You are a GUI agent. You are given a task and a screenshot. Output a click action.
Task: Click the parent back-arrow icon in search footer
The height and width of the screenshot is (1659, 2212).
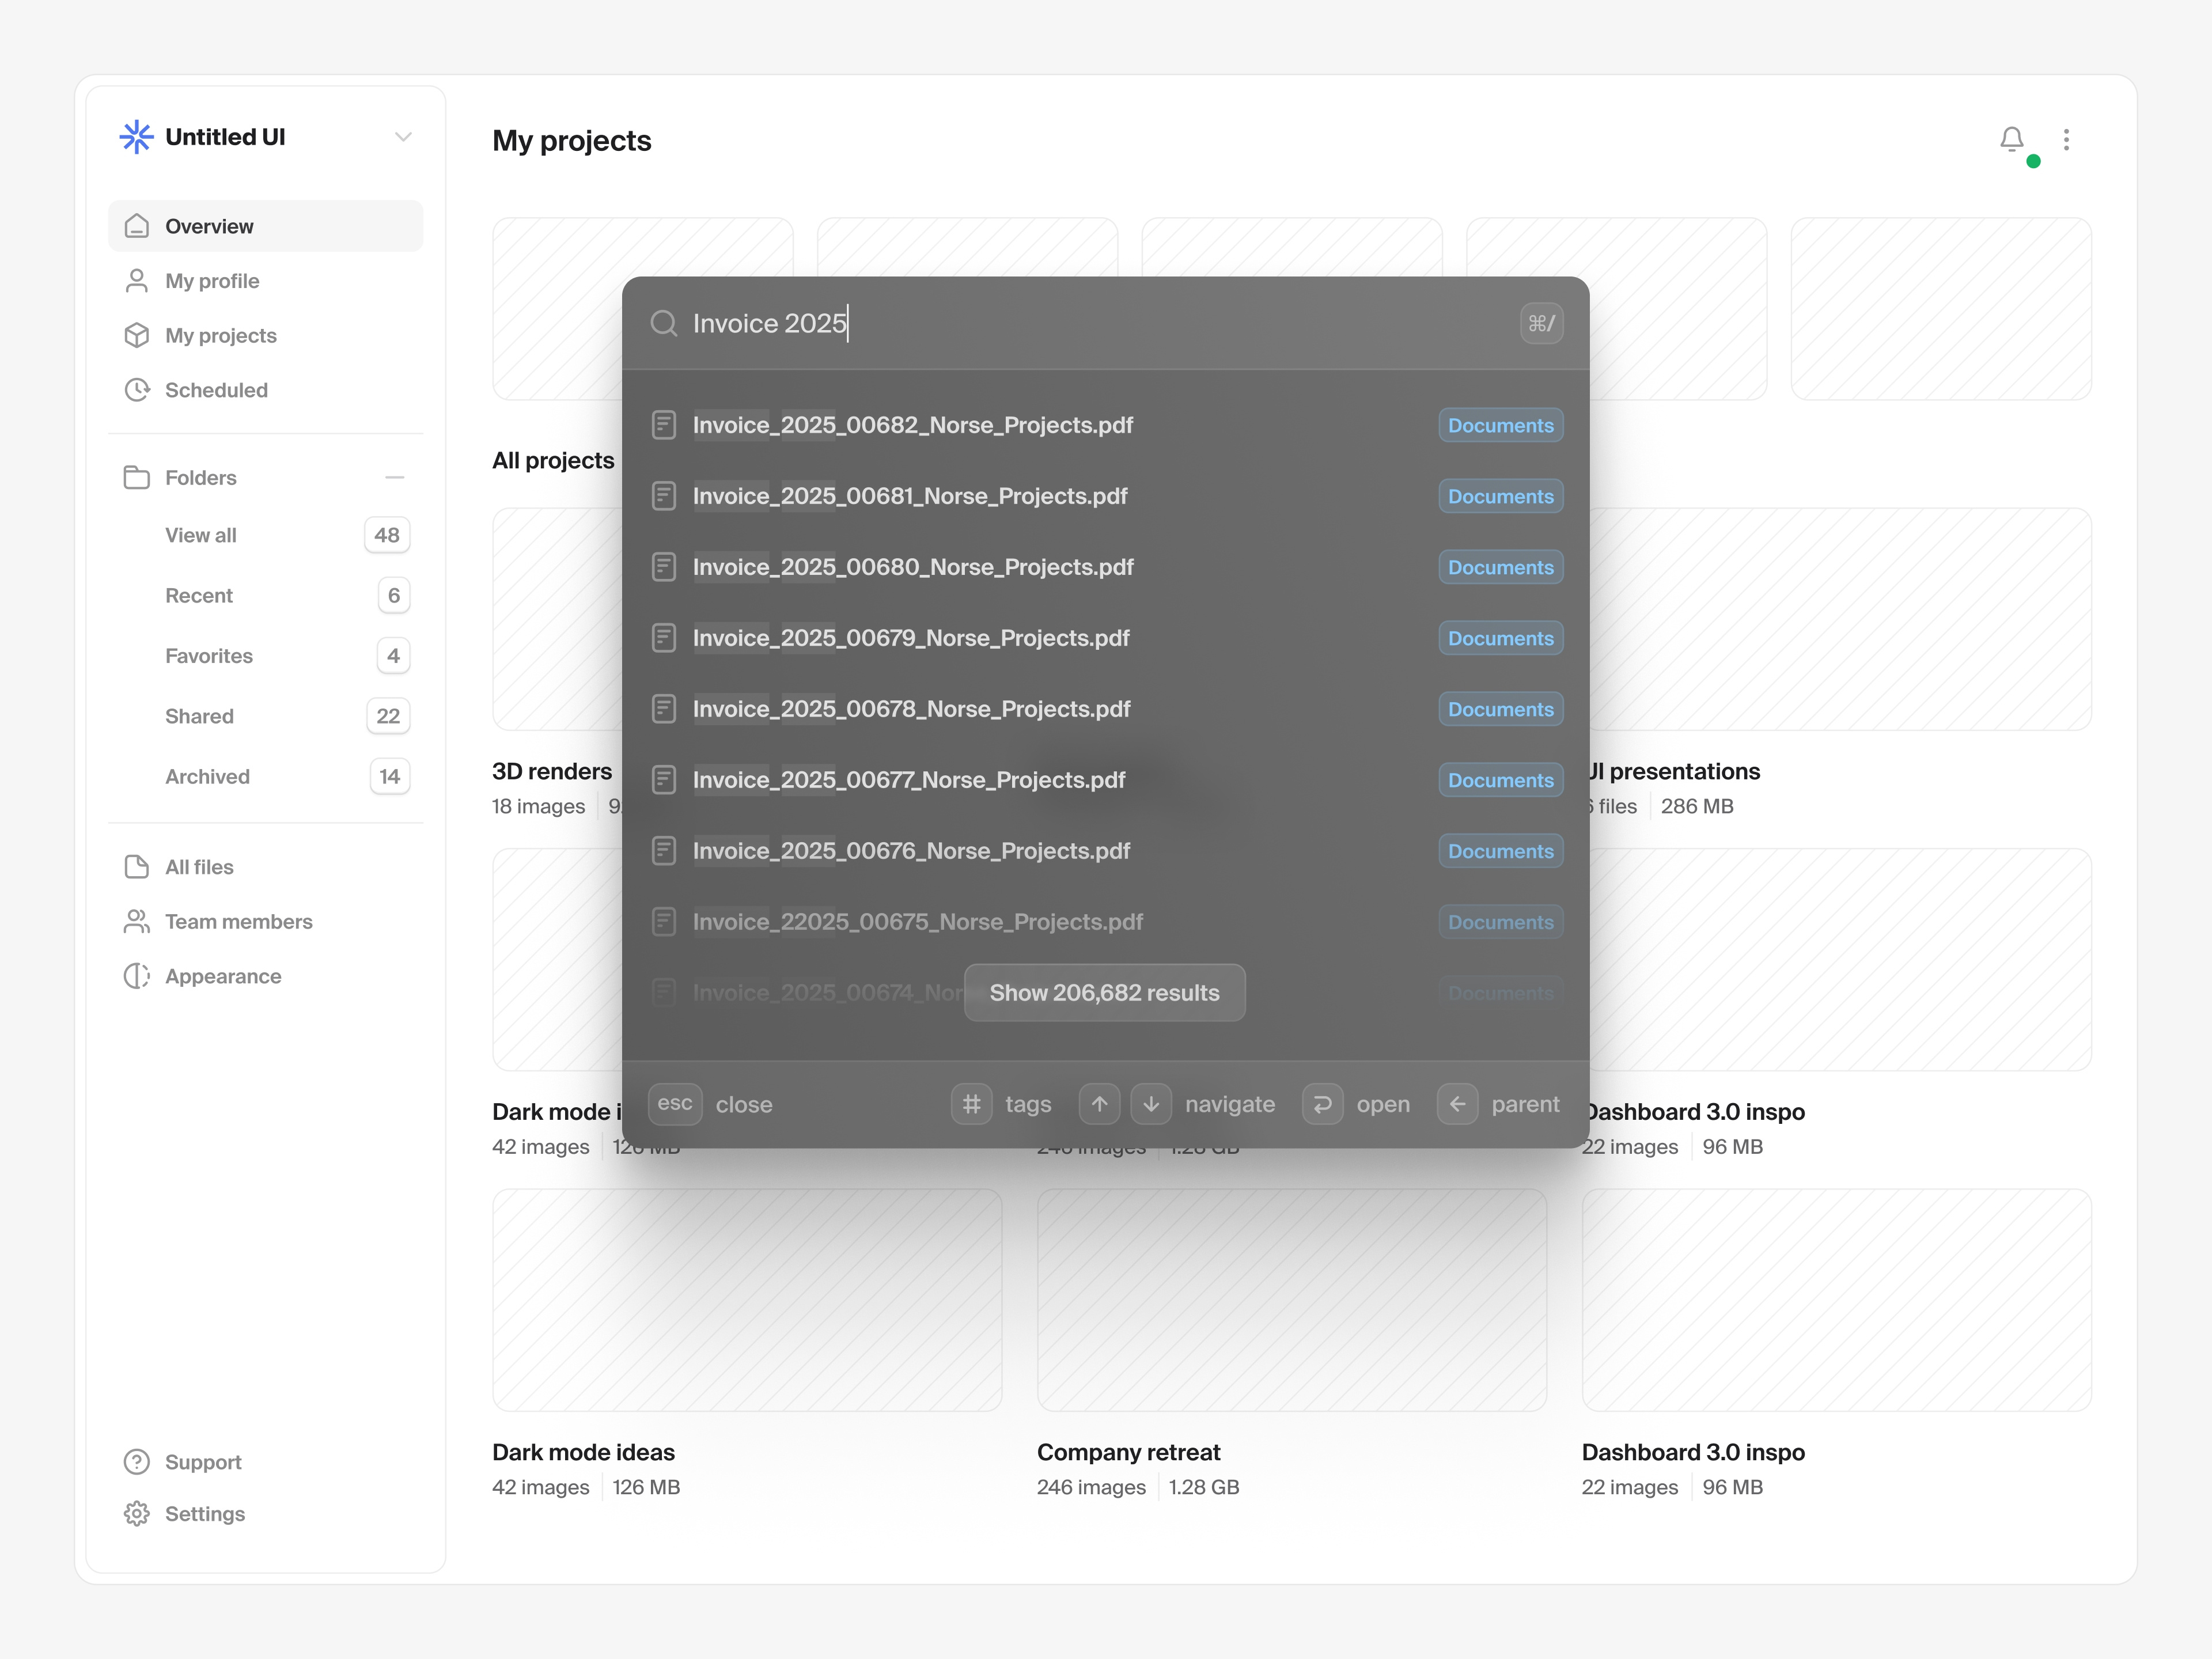1458,1104
